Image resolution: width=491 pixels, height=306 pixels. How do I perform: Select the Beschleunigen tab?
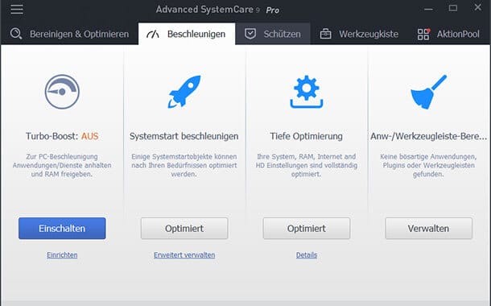coord(187,34)
